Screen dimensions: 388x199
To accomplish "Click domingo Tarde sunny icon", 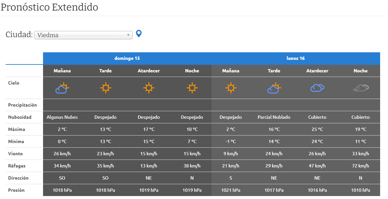I will 105,88.
